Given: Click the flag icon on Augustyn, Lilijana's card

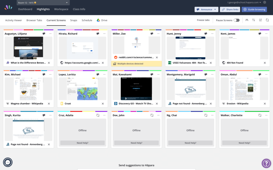Looking at the screenshot, I should click(44, 33).
